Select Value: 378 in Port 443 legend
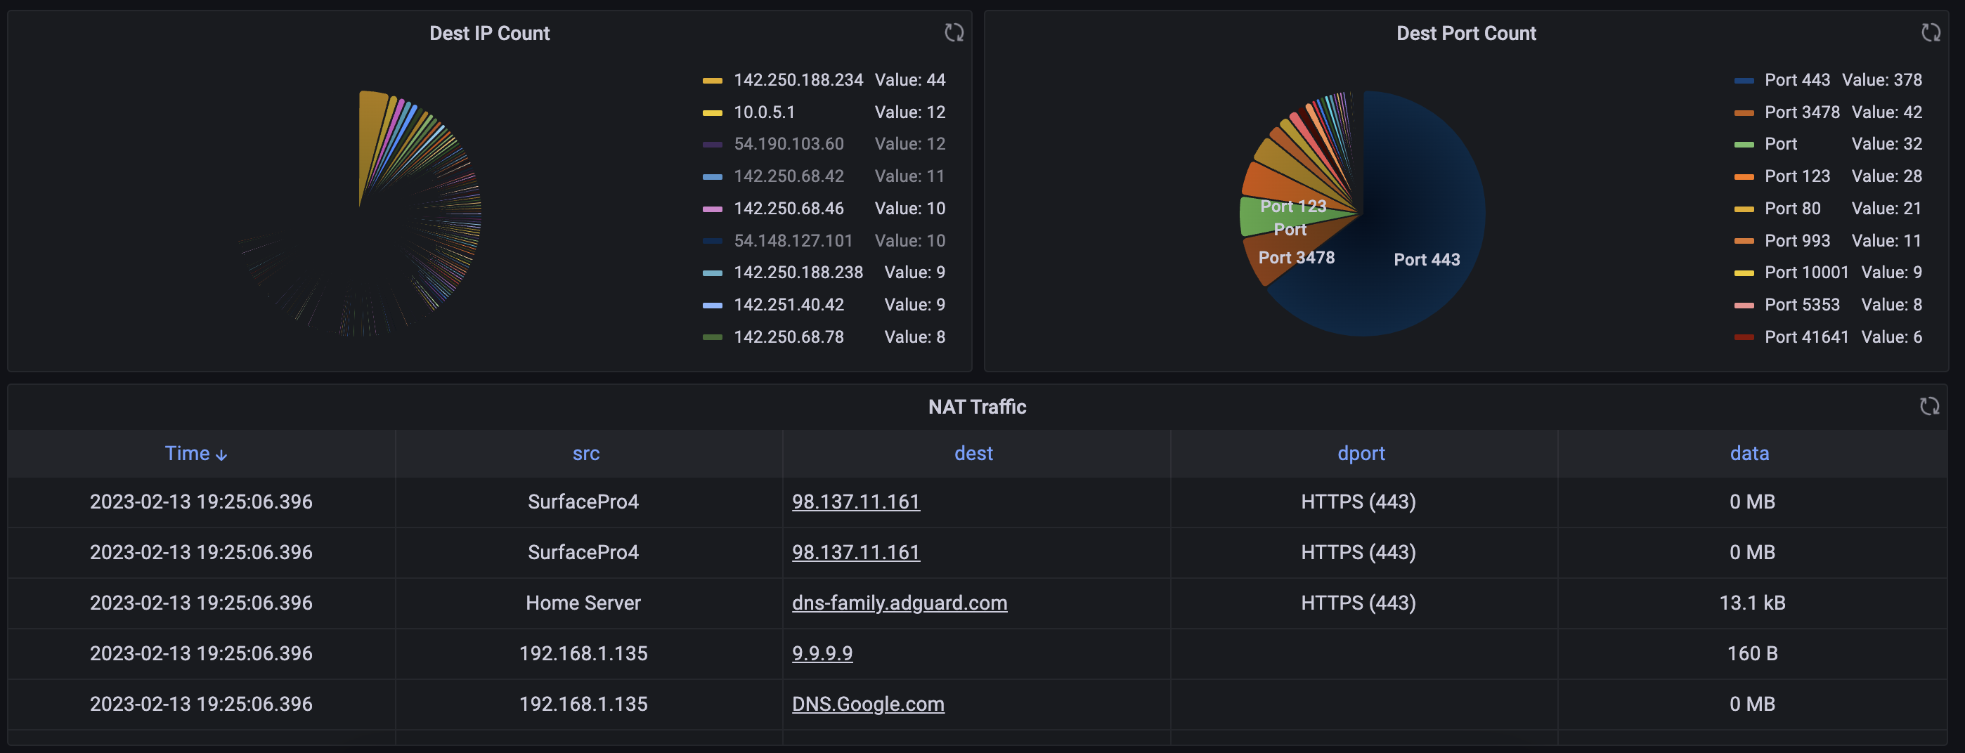The width and height of the screenshot is (1965, 753). point(1881,80)
